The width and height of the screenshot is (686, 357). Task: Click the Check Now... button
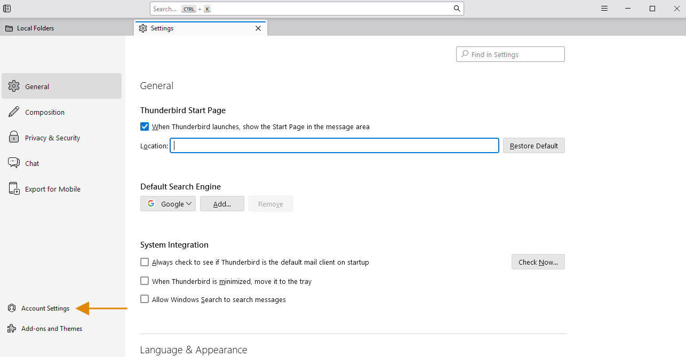coord(538,262)
